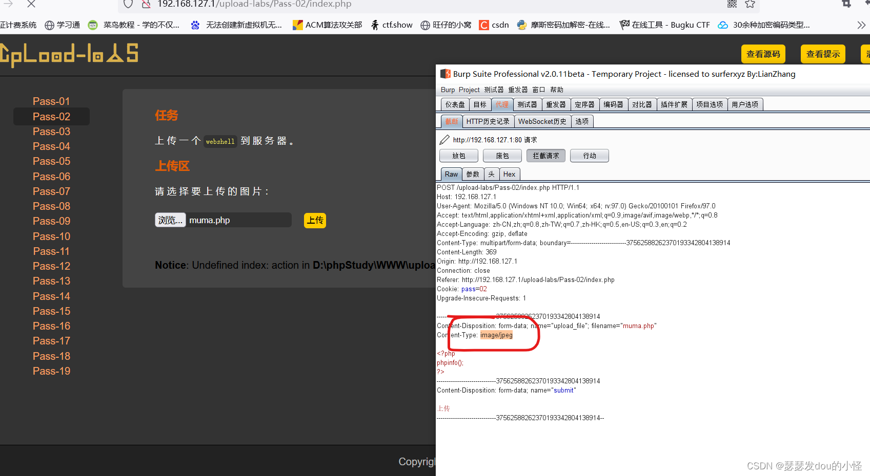Screen dimensions: 870x476
Task: Switch to the 仪表盘 tab
Action: tap(455, 104)
